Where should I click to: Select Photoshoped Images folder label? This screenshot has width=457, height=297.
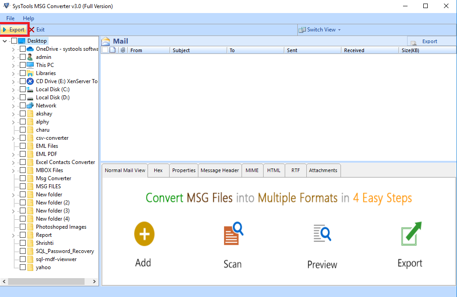pyautogui.click(x=61, y=227)
